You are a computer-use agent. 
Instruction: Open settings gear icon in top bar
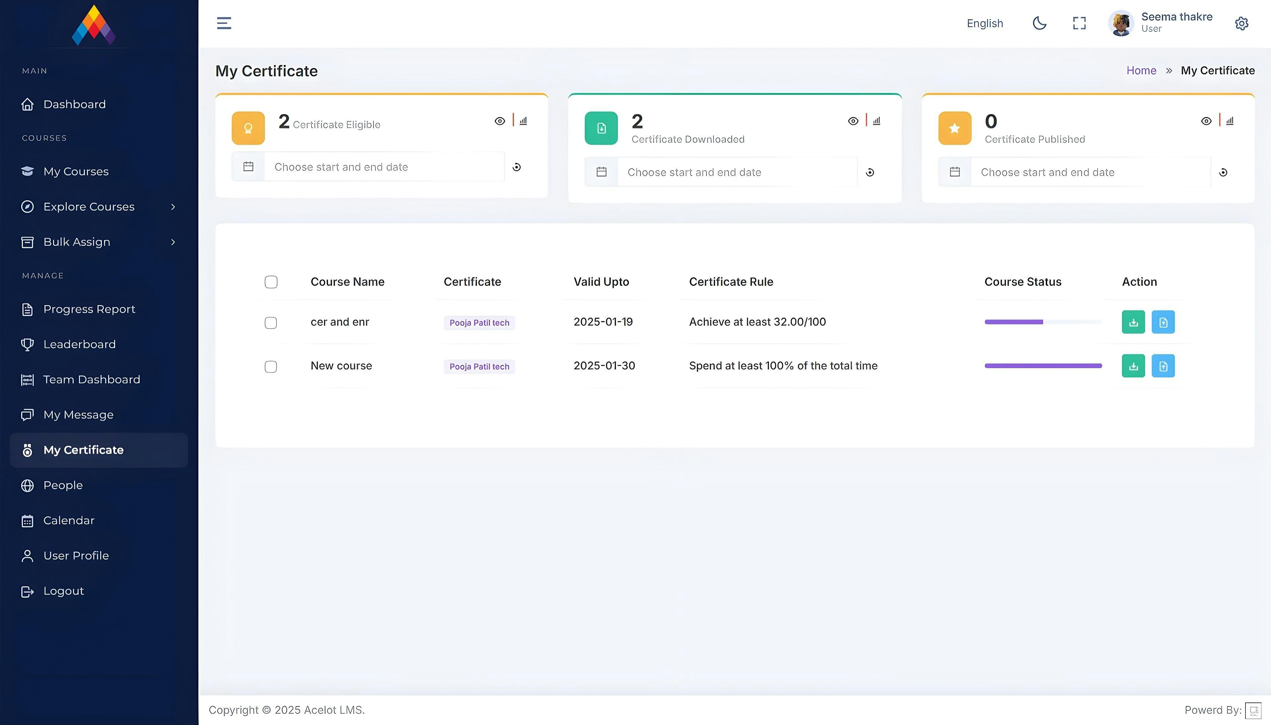pos(1241,24)
